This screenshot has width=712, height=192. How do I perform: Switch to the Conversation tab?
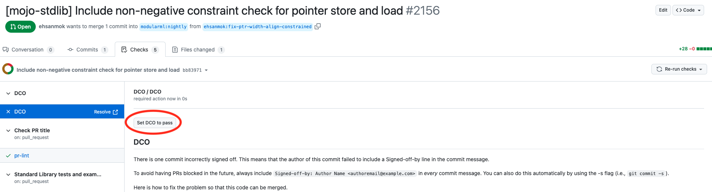click(x=28, y=50)
